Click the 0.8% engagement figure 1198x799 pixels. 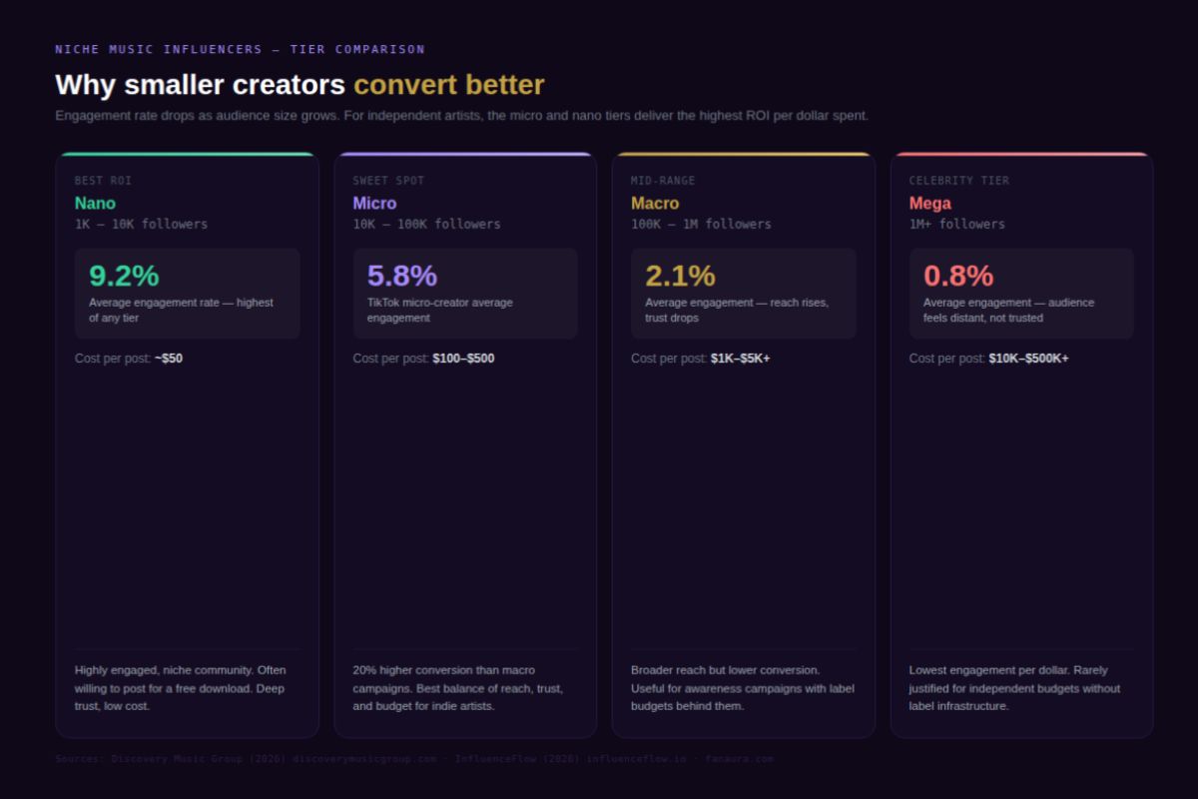958,276
